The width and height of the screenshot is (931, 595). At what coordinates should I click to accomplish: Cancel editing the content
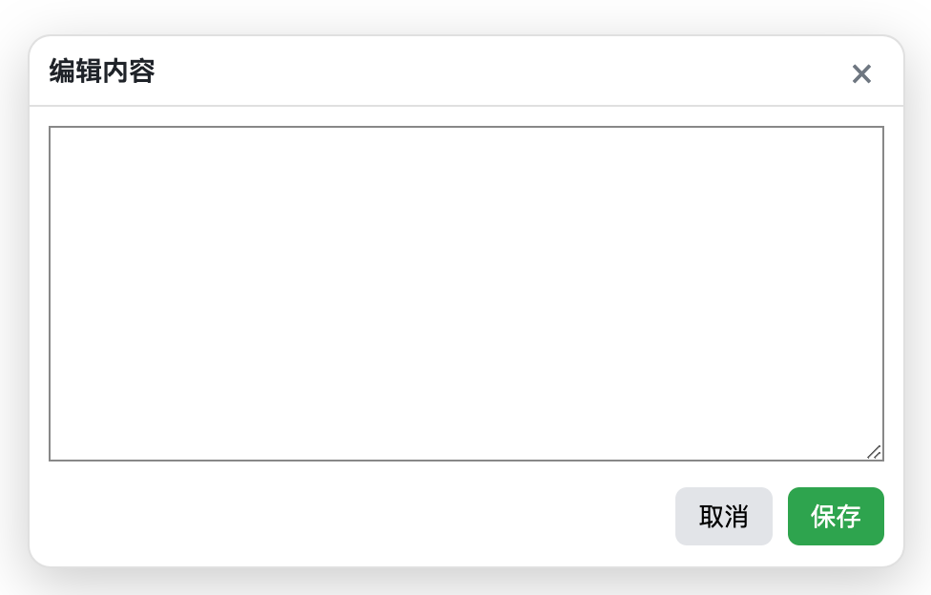pos(723,517)
